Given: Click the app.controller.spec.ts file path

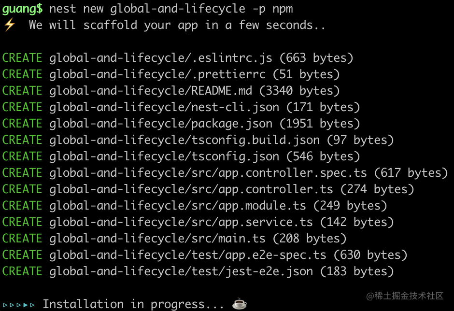Looking at the screenshot, I should [x=208, y=173].
